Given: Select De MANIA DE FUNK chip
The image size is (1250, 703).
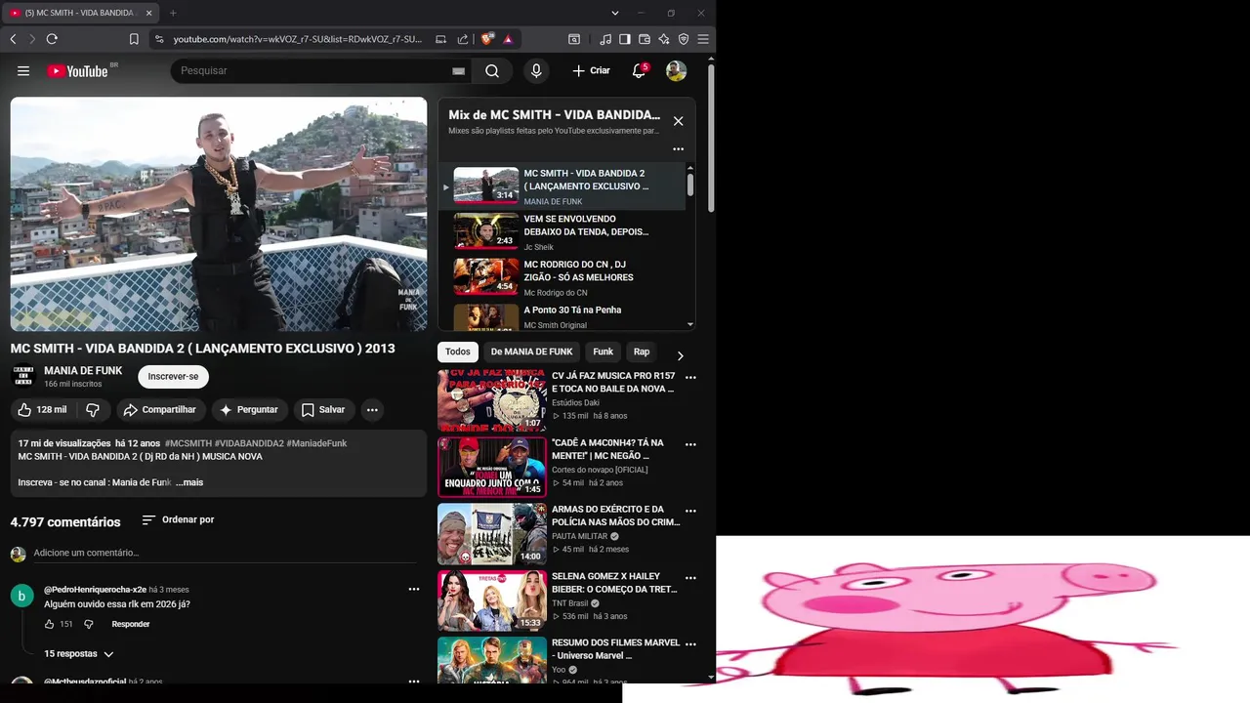Looking at the screenshot, I should coord(531,351).
